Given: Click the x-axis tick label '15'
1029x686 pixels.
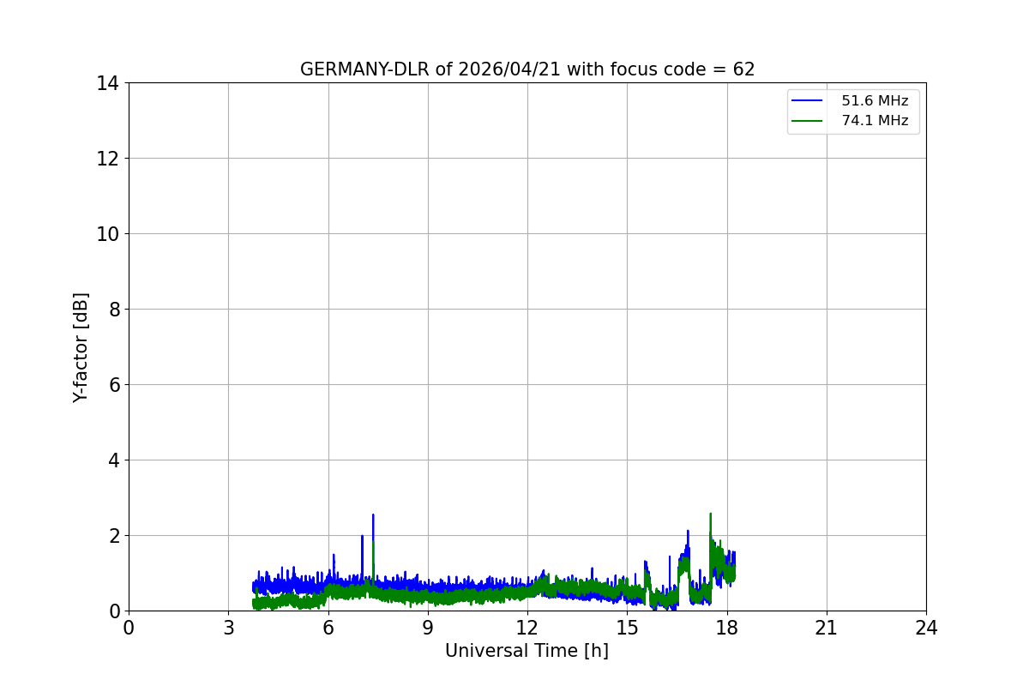Looking at the screenshot, I should tap(627, 628).
